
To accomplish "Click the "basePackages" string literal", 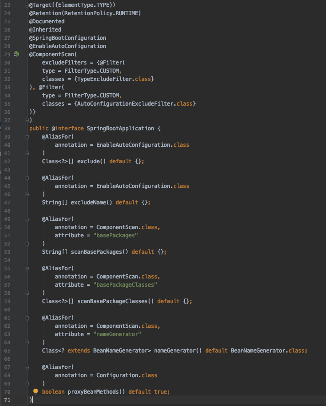I will click(116, 235).
